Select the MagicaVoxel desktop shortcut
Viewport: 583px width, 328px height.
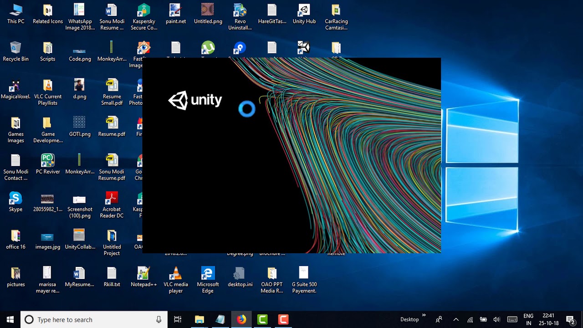pos(15,89)
